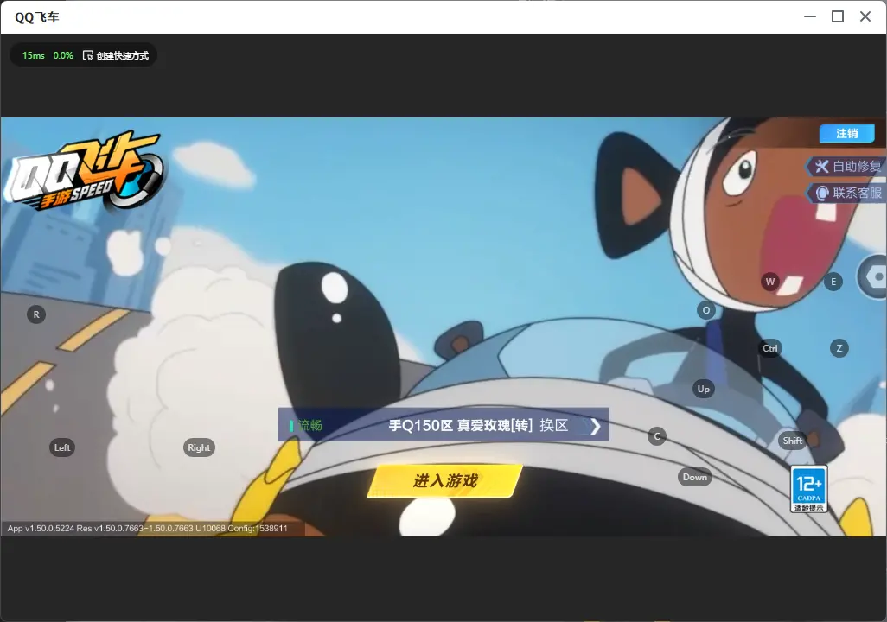Click 创建快捷方式 create shortcut

(x=116, y=55)
